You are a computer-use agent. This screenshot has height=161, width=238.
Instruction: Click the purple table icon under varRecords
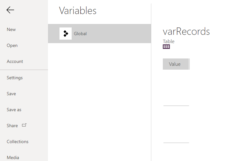(166, 47)
